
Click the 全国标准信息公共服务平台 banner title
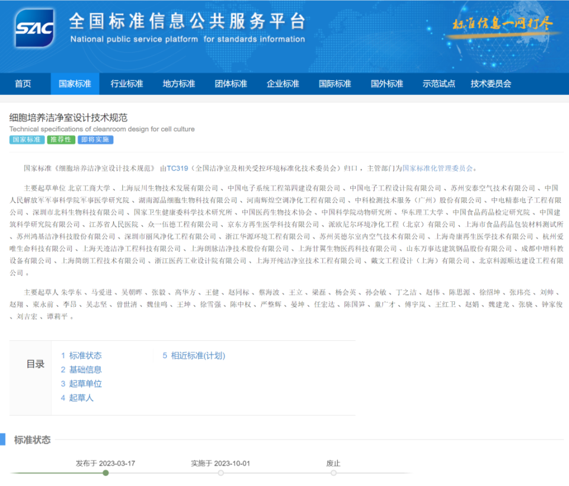(188, 21)
